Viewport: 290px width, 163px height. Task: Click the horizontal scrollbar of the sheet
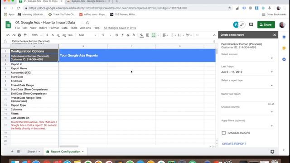point(69,147)
